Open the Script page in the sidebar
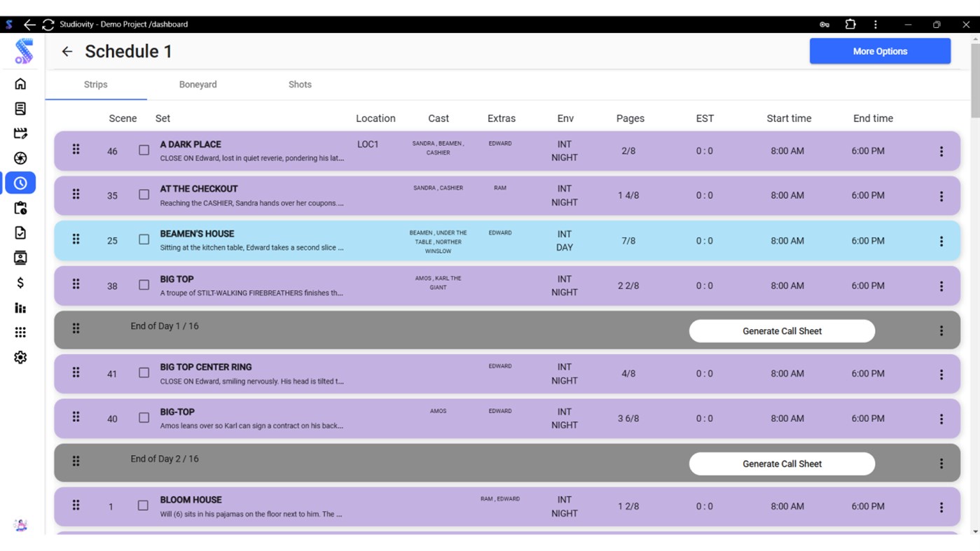Image resolution: width=980 pixels, height=551 pixels. tap(20, 109)
